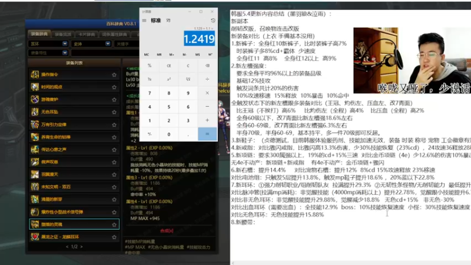Favorite 屠龙之证 - 龙鳞耳环 with its star

point(114,237)
